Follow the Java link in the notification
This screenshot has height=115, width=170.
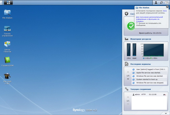coord(164,11)
